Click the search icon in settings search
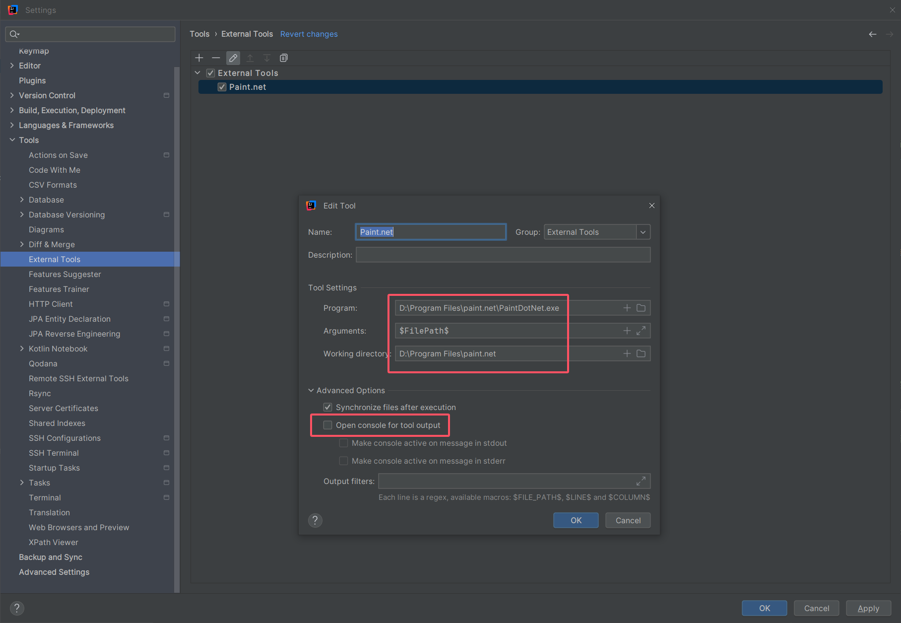The height and width of the screenshot is (623, 901). [14, 34]
